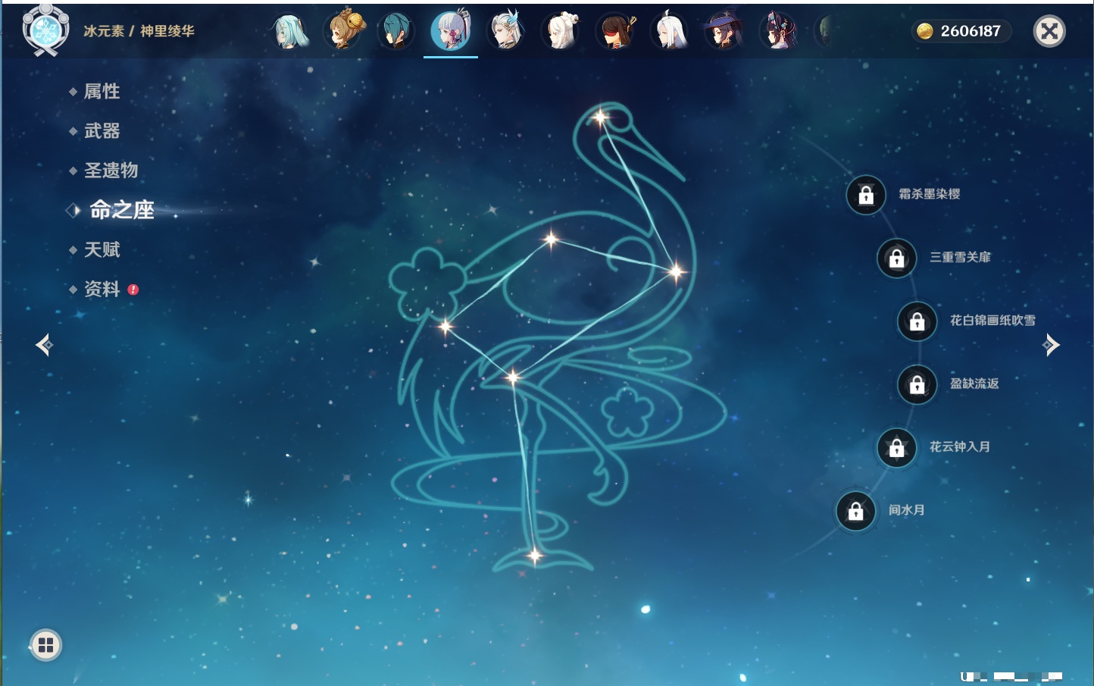Click the 花白锦画纸吹雪 constellation label

[x=992, y=320]
